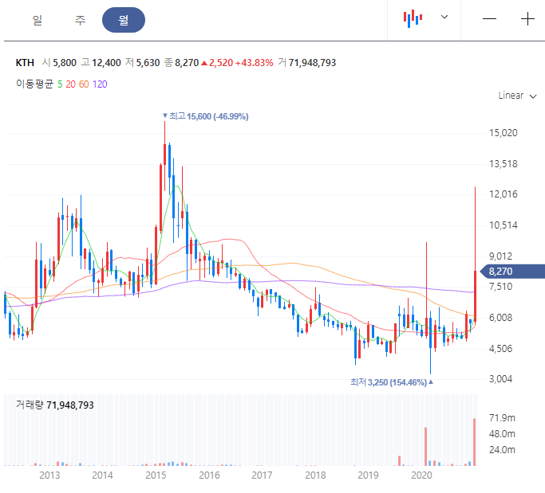Click the 3,004 price axis label
This screenshot has height=493, width=545.
500,379
